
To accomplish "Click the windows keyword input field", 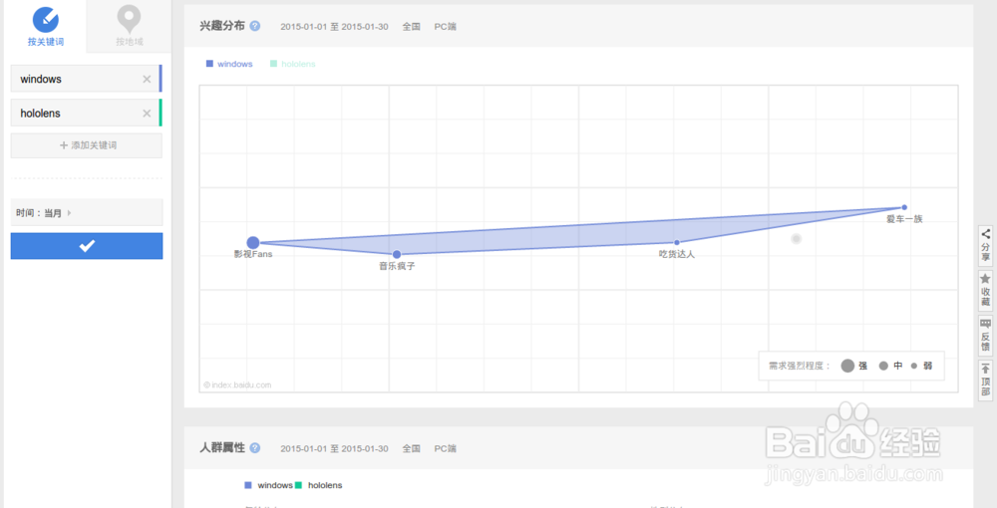I will (85, 79).
